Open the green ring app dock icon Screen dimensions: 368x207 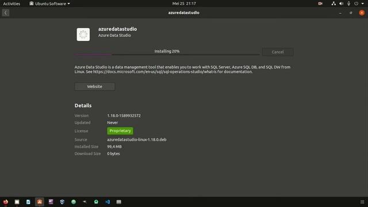(96, 202)
